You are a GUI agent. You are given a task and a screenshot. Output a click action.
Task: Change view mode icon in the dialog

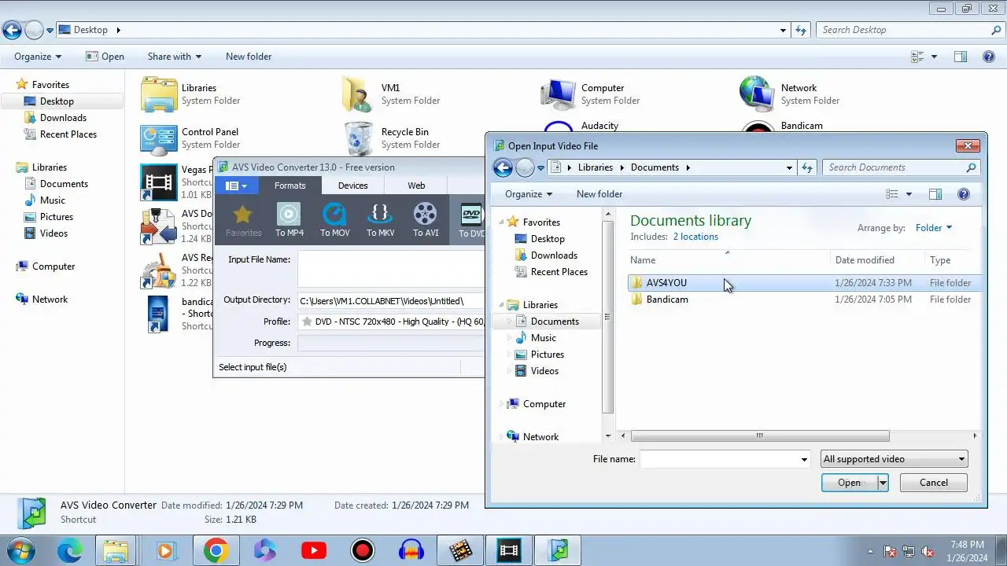(x=892, y=194)
